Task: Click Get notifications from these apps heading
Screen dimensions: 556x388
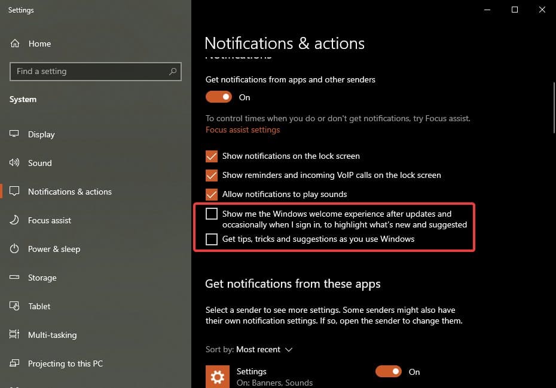Action: tap(292, 284)
